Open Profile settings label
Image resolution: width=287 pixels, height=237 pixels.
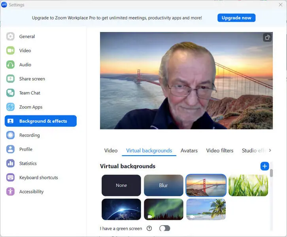26,149
